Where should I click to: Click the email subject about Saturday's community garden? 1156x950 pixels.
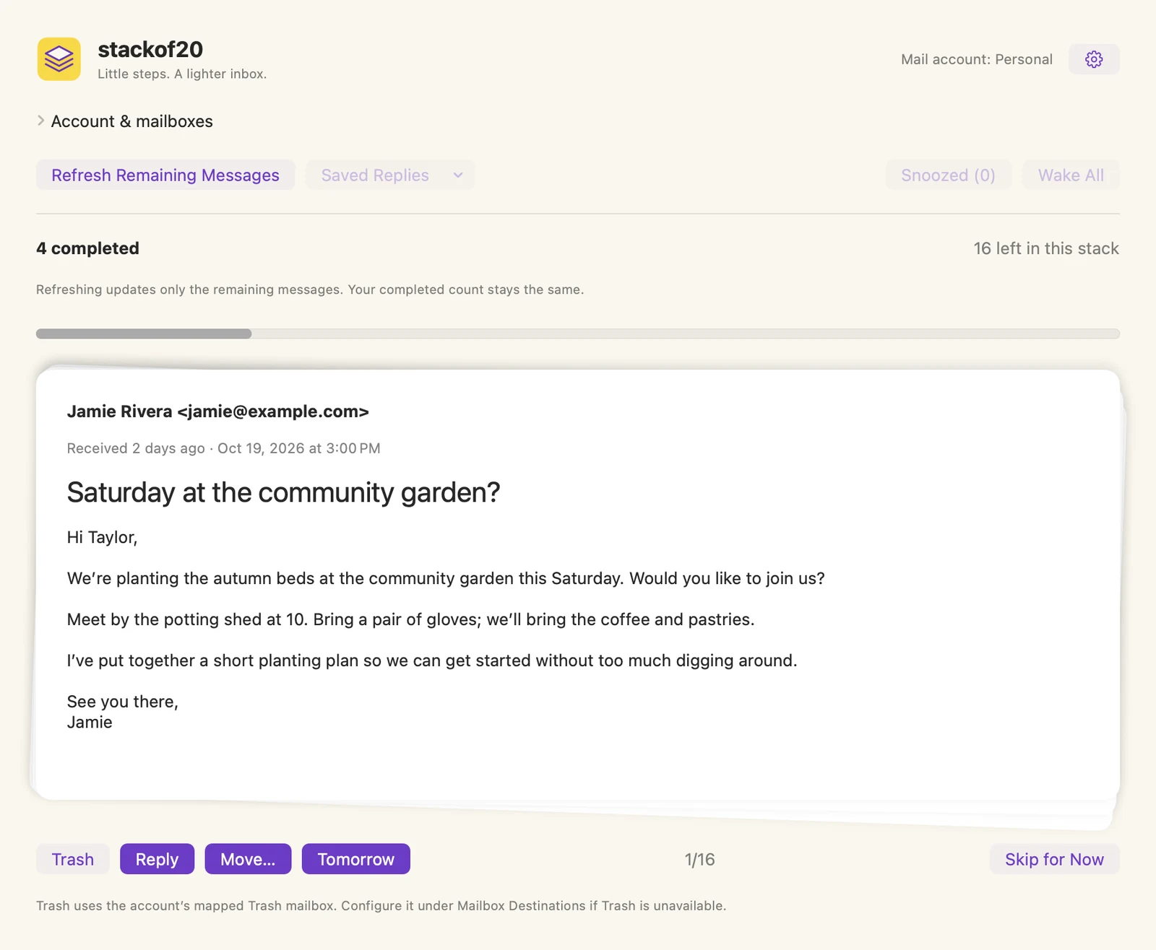coord(283,492)
